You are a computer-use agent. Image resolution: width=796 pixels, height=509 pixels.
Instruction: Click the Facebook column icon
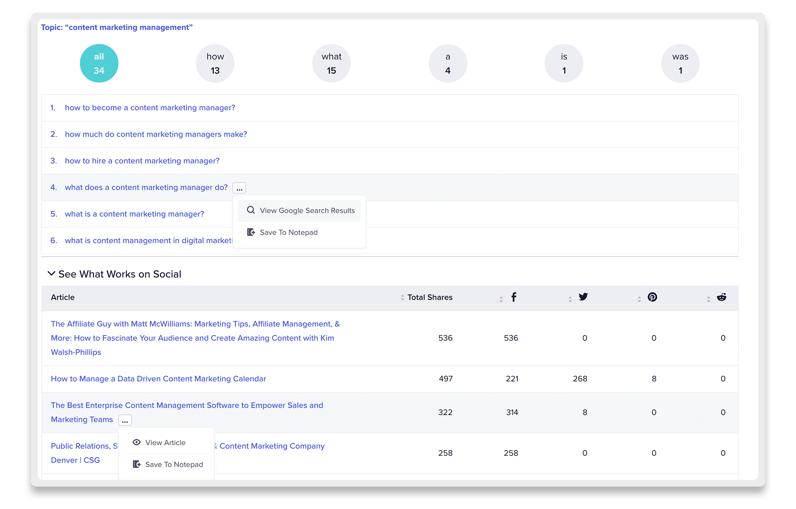[x=514, y=297]
